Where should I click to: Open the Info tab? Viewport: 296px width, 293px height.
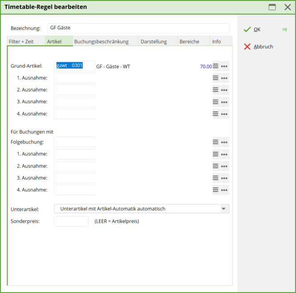[x=216, y=41]
